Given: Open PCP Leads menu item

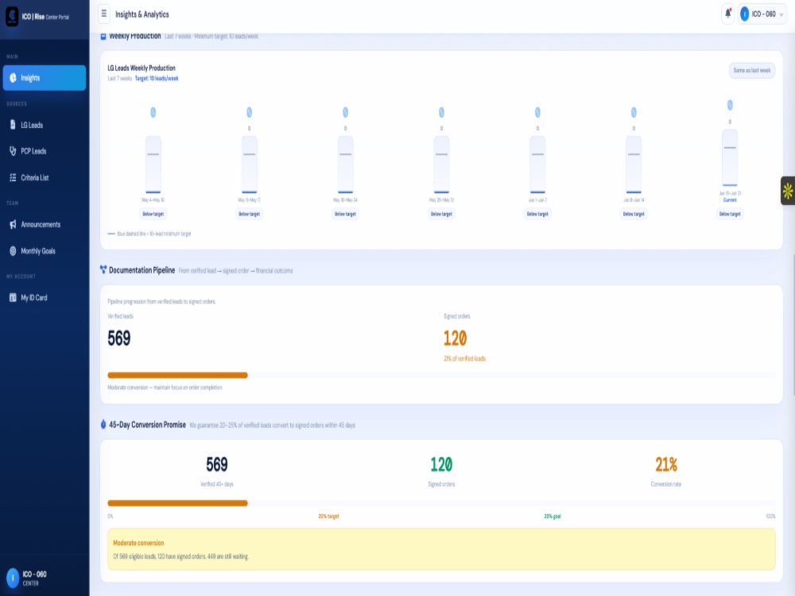Looking at the screenshot, I should (x=45, y=151).
